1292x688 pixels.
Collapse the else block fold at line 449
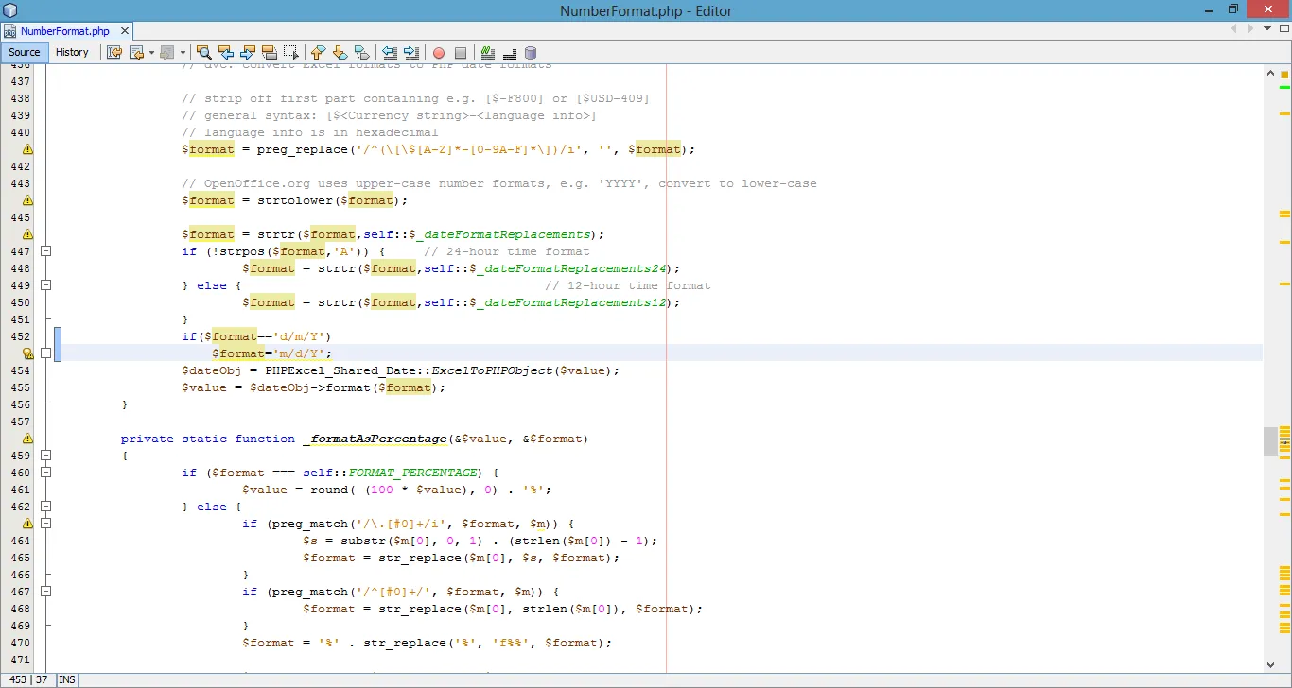[45, 285]
